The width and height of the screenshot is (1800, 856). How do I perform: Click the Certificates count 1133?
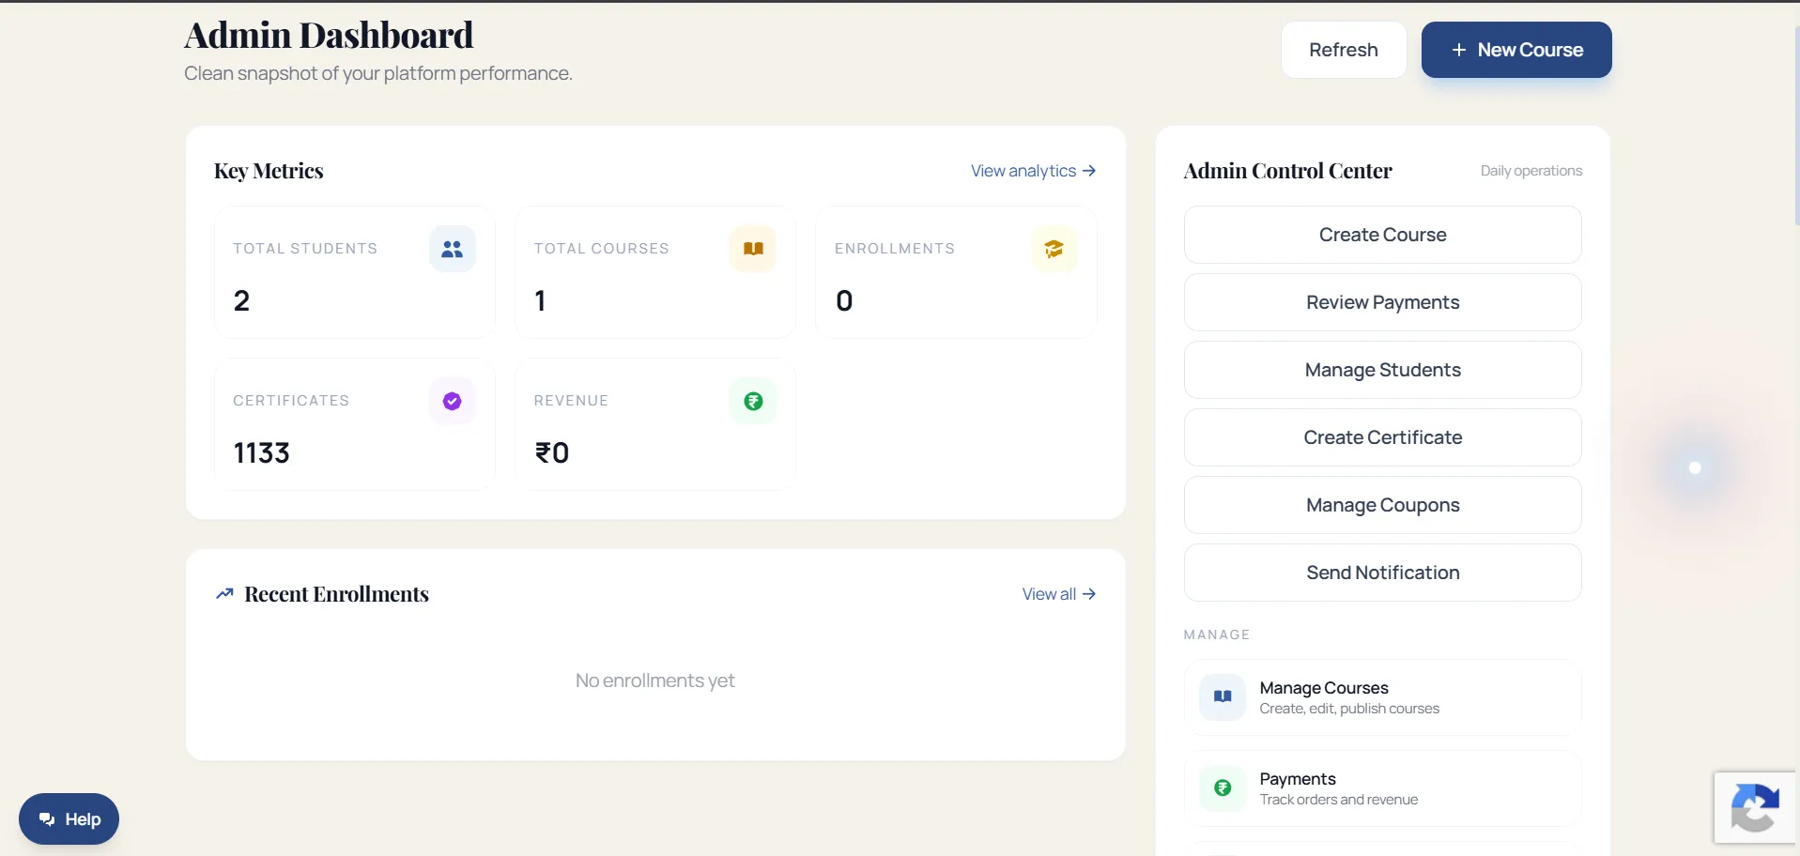pos(261,453)
